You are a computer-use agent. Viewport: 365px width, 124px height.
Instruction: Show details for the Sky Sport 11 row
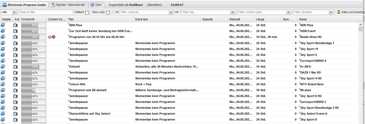(3, 49)
